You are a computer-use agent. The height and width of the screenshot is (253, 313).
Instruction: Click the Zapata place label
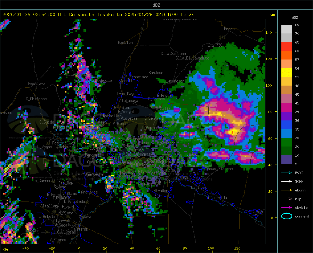tap(85, 217)
